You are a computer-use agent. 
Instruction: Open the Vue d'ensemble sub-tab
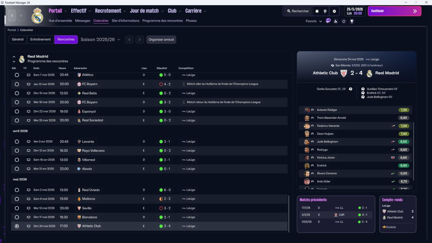[x=60, y=21]
